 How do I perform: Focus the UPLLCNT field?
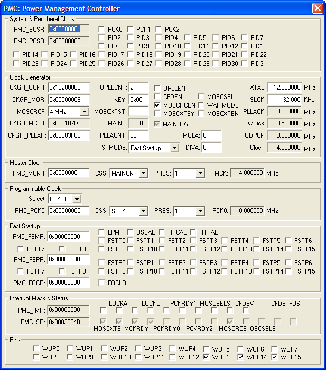pyautogui.click(x=138, y=87)
